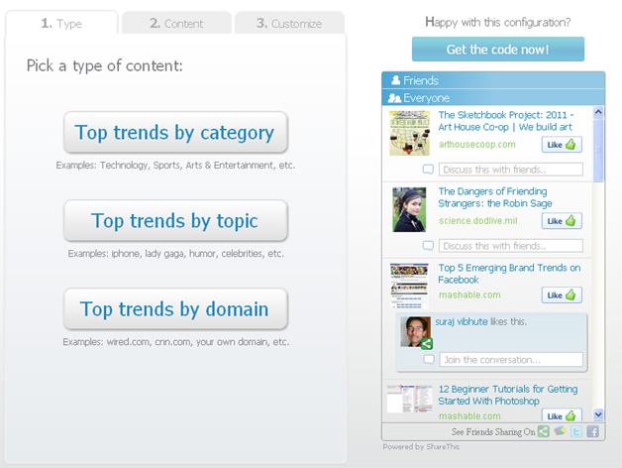Open the 3. Customize tab
Viewport: 622px width, 468px height.
[x=289, y=23]
